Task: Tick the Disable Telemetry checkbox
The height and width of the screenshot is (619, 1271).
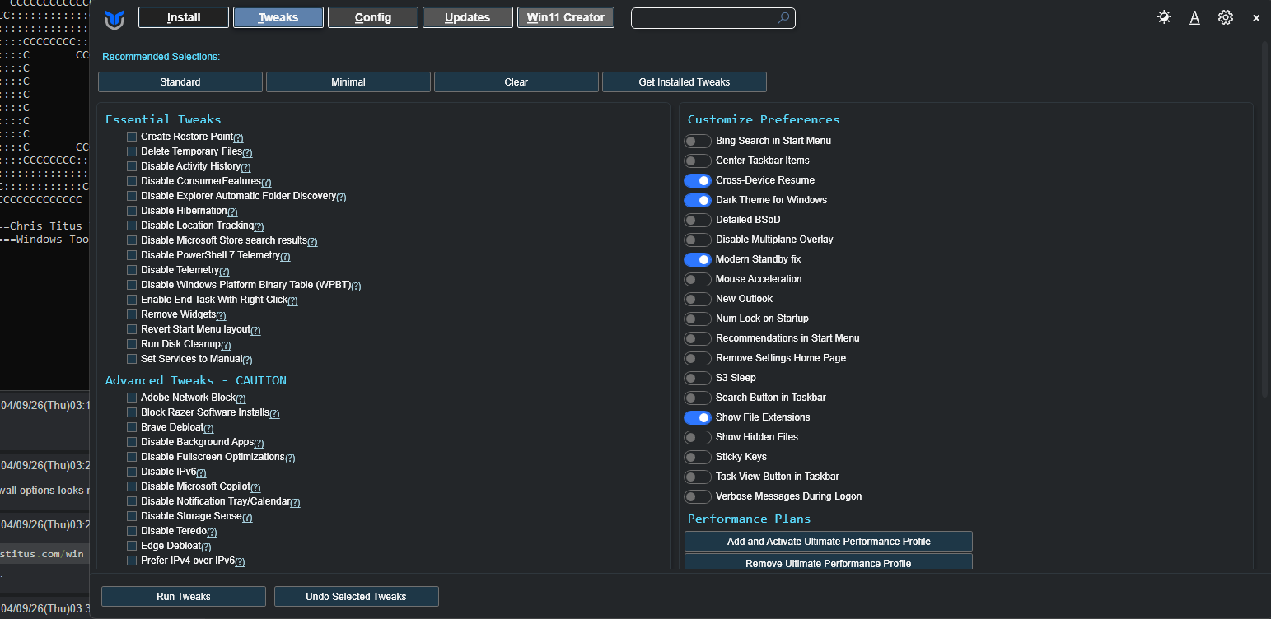Action: click(x=132, y=270)
